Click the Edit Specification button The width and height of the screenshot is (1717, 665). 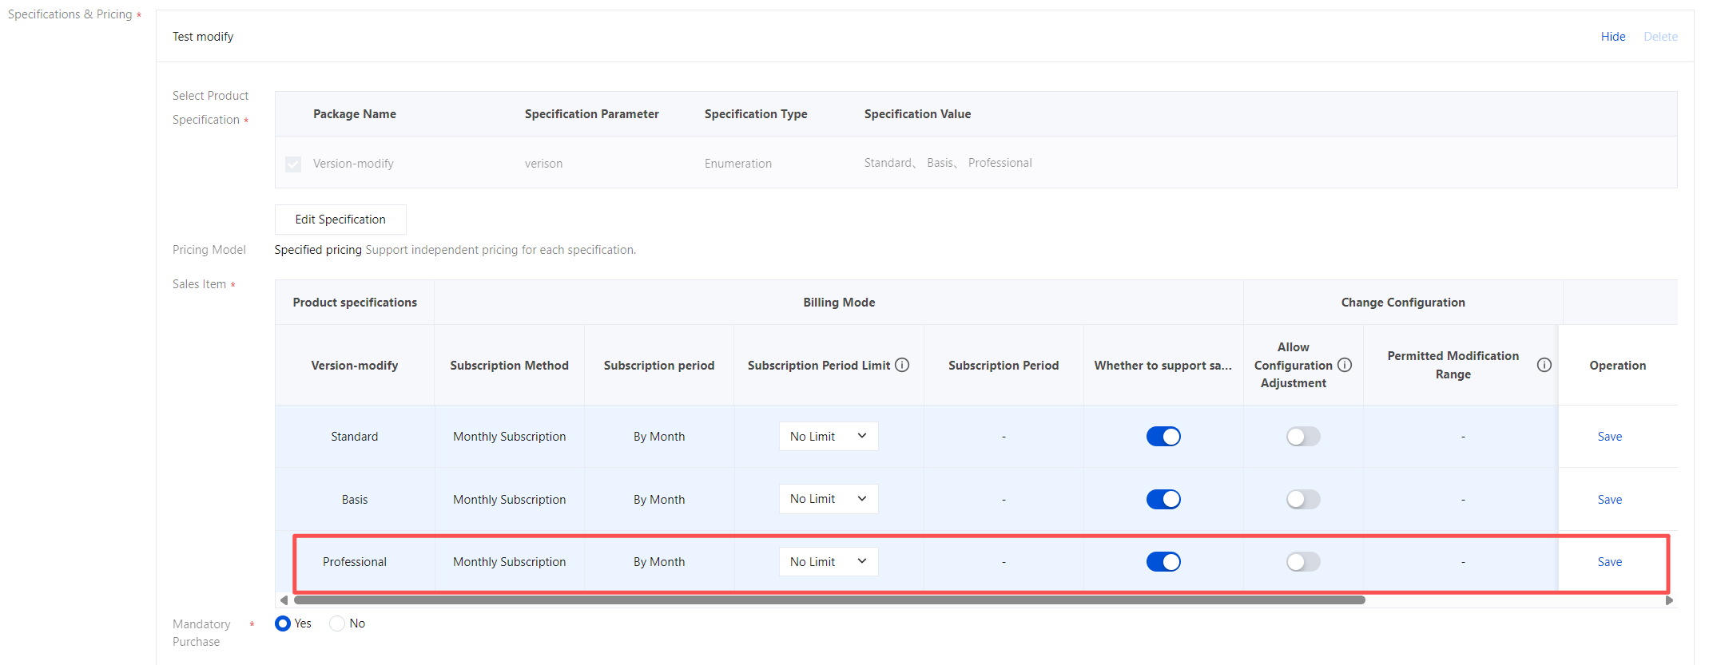[x=340, y=220]
